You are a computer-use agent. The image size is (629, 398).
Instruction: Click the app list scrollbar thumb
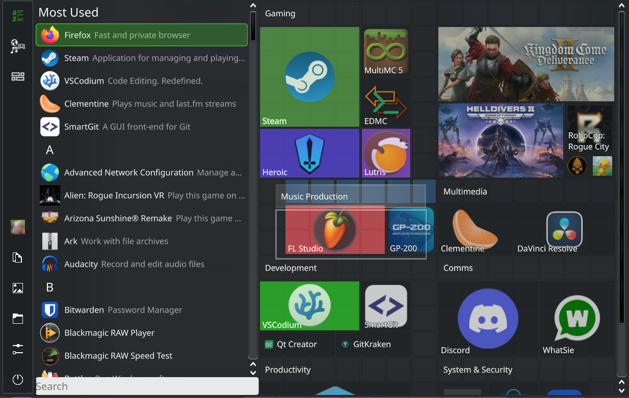[x=253, y=26]
